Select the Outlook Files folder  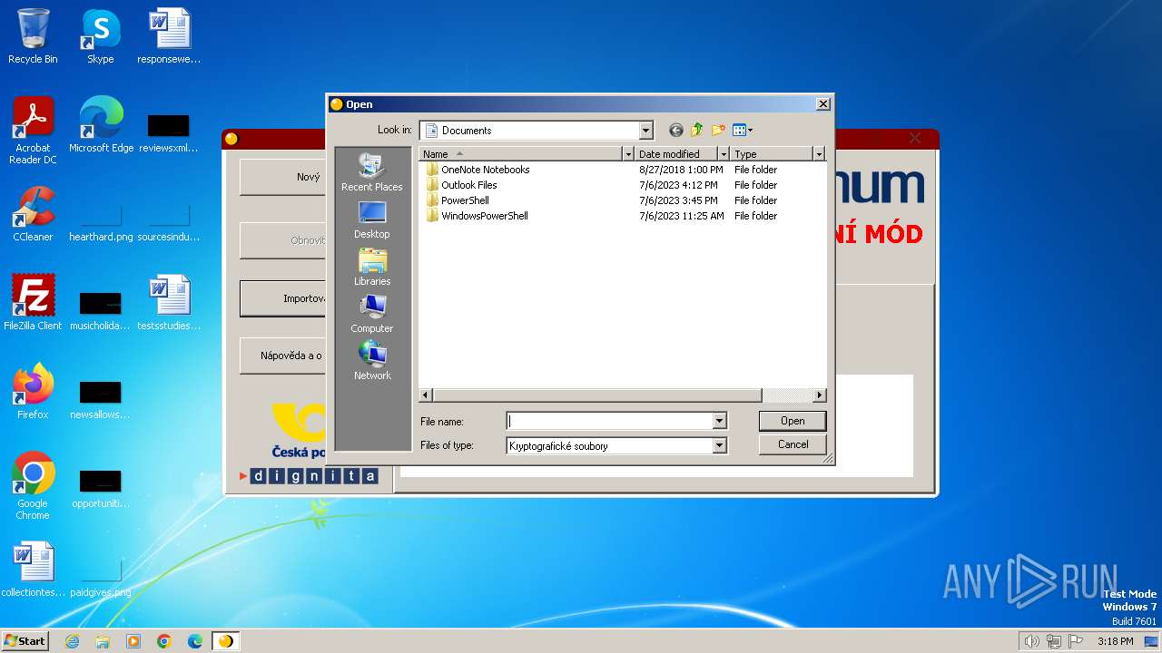point(461,185)
